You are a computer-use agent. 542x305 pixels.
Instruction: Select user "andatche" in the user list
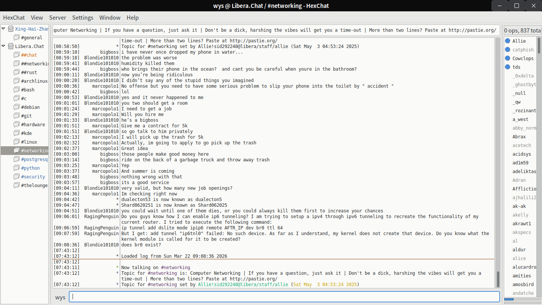(x=523, y=293)
